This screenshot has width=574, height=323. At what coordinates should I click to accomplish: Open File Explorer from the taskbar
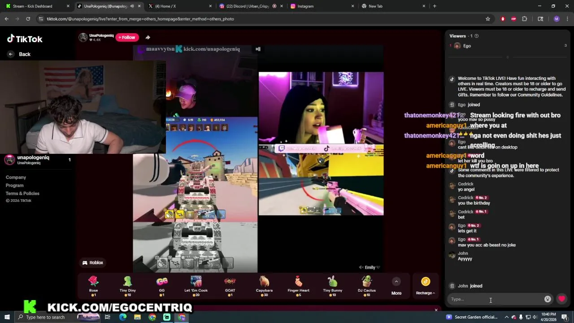[137, 317]
